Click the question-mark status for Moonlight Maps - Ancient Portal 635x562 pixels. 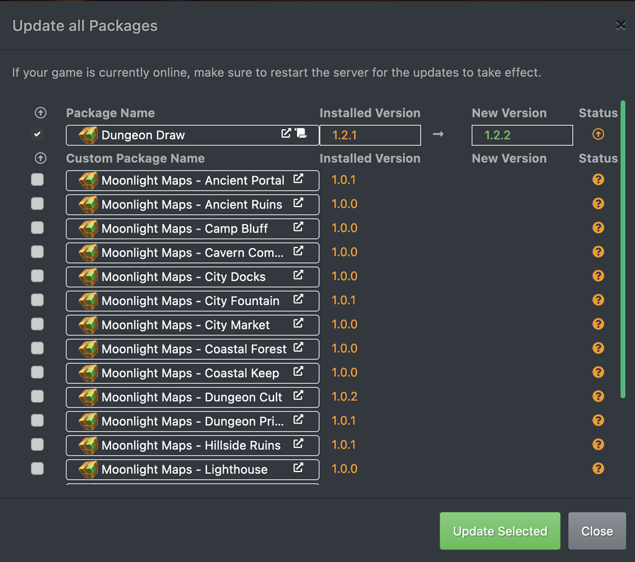click(598, 179)
